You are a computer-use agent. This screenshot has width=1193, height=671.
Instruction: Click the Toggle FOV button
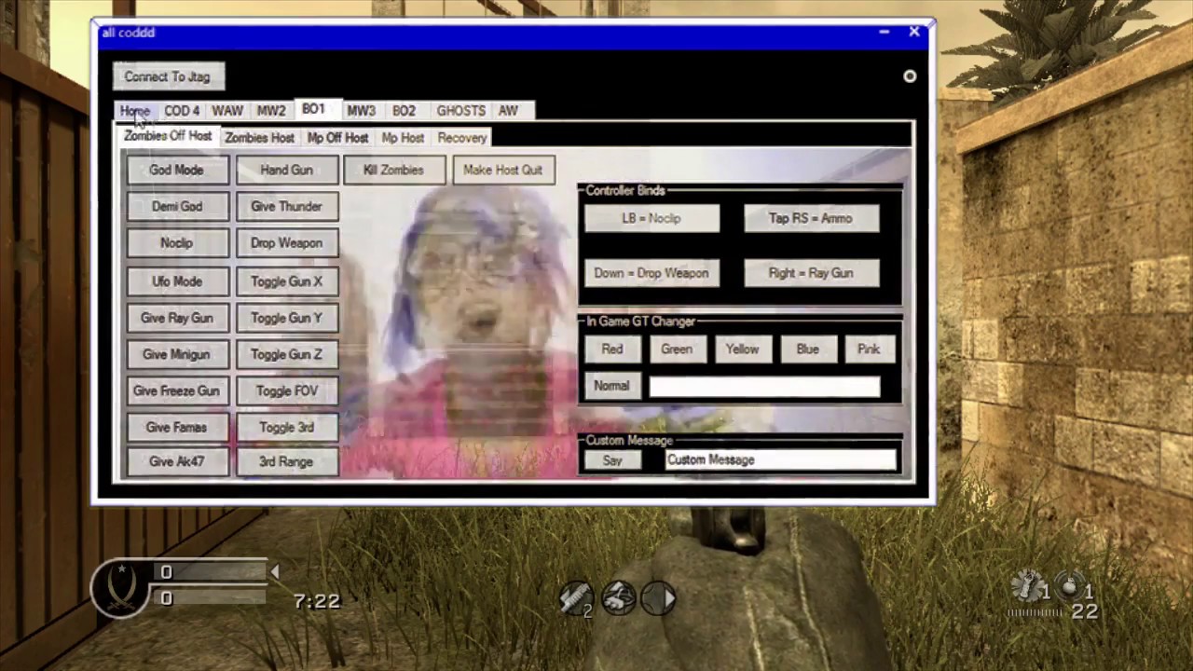pos(287,390)
